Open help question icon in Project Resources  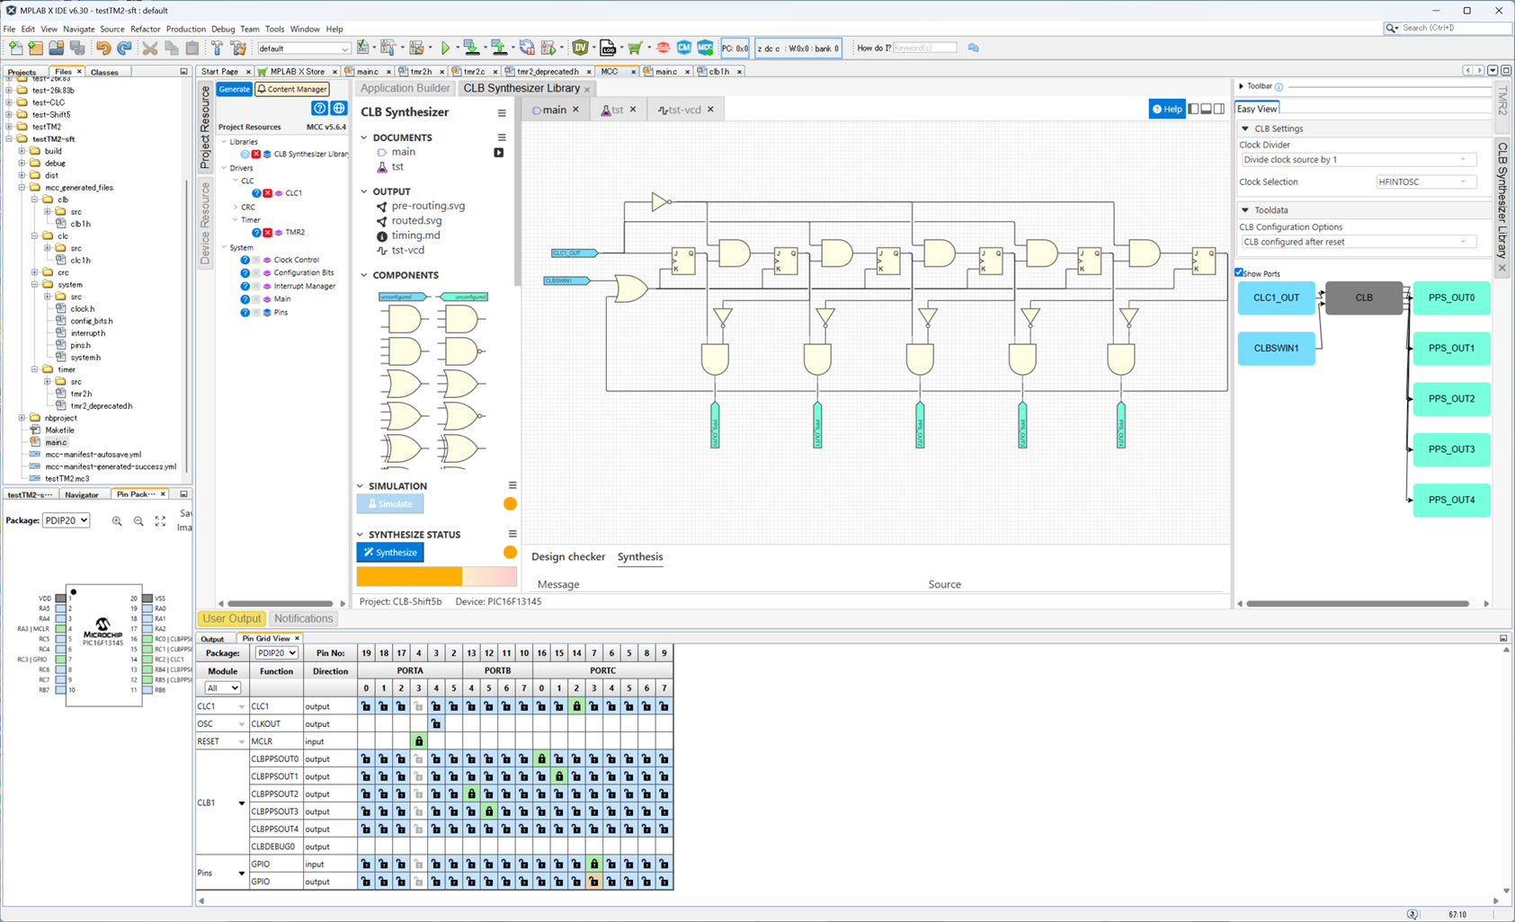[x=319, y=108]
